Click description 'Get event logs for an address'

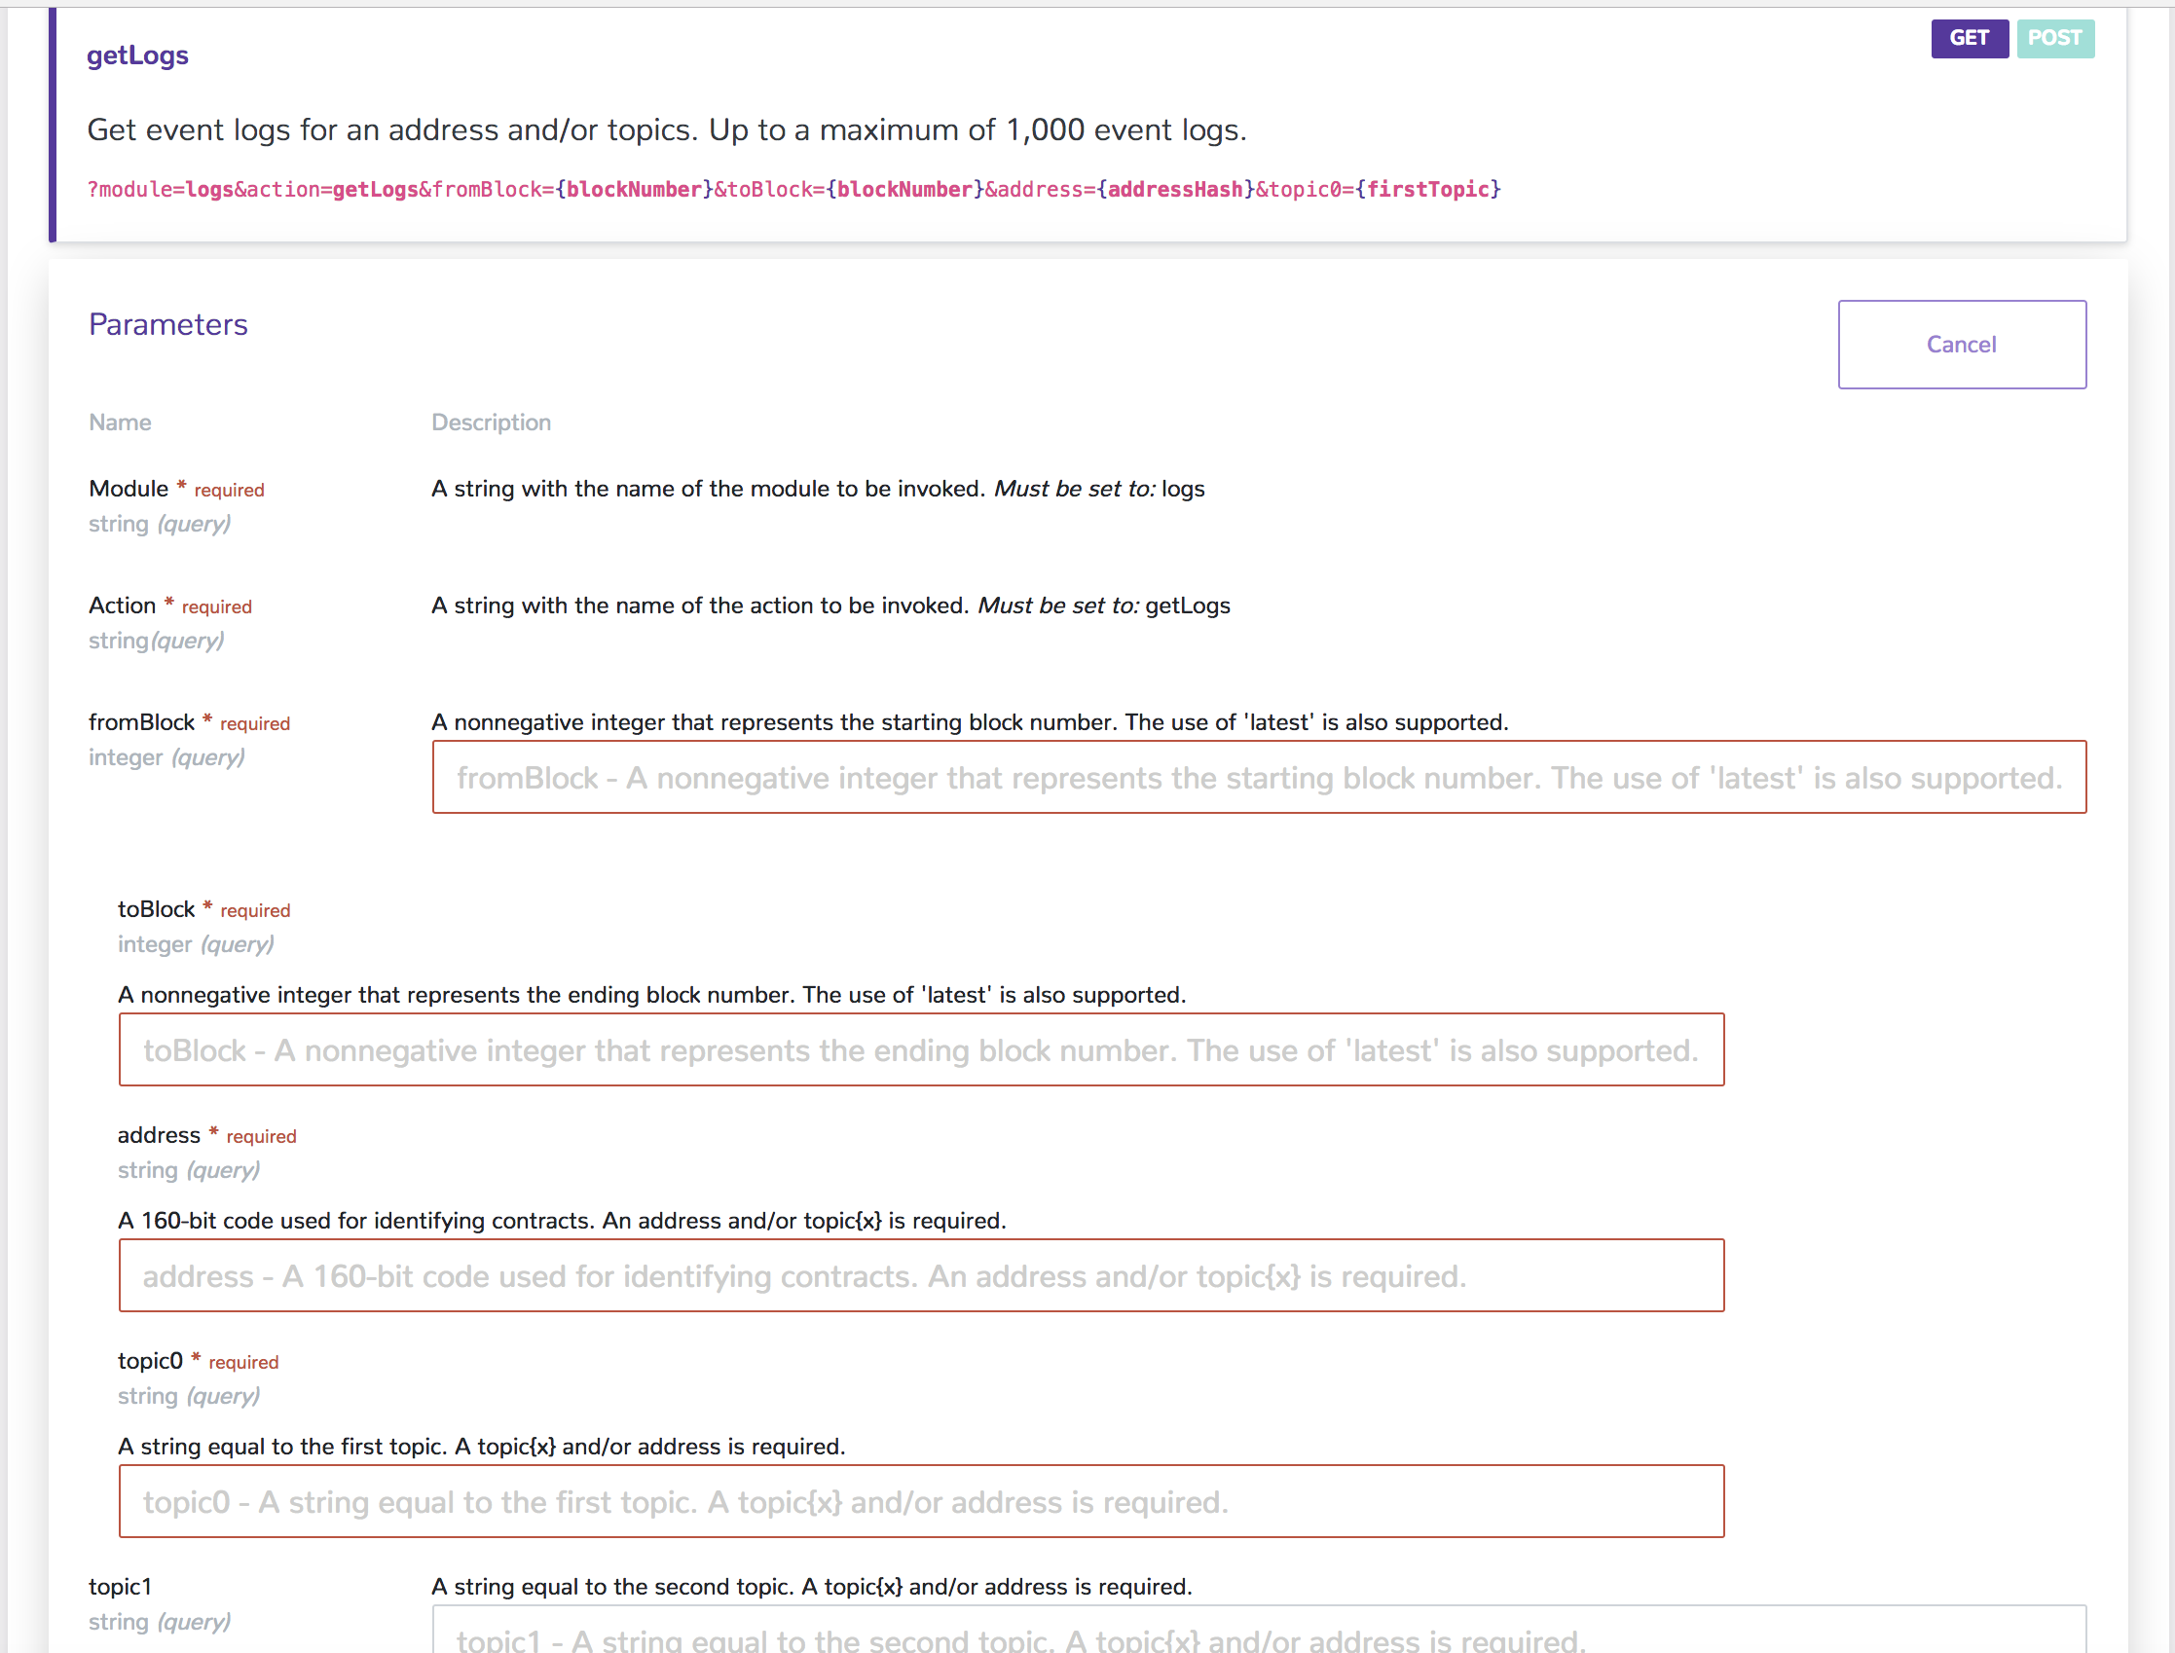click(x=667, y=129)
